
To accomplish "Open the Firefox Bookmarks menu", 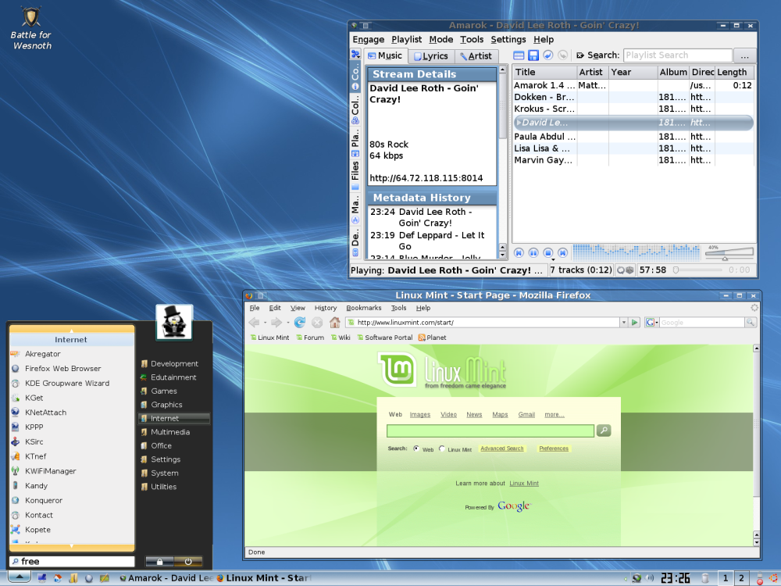I will pyautogui.click(x=364, y=308).
